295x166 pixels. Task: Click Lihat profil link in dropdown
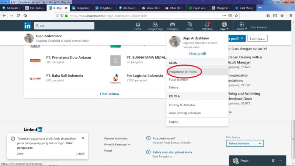tap(197, 53)
